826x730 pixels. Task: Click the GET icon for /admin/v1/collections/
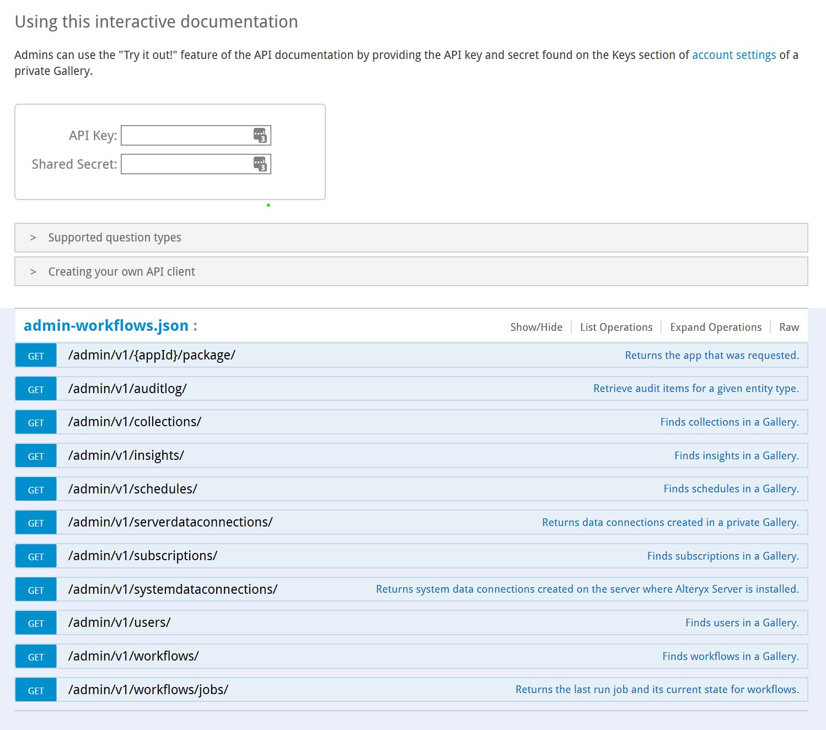coord(35,422)
